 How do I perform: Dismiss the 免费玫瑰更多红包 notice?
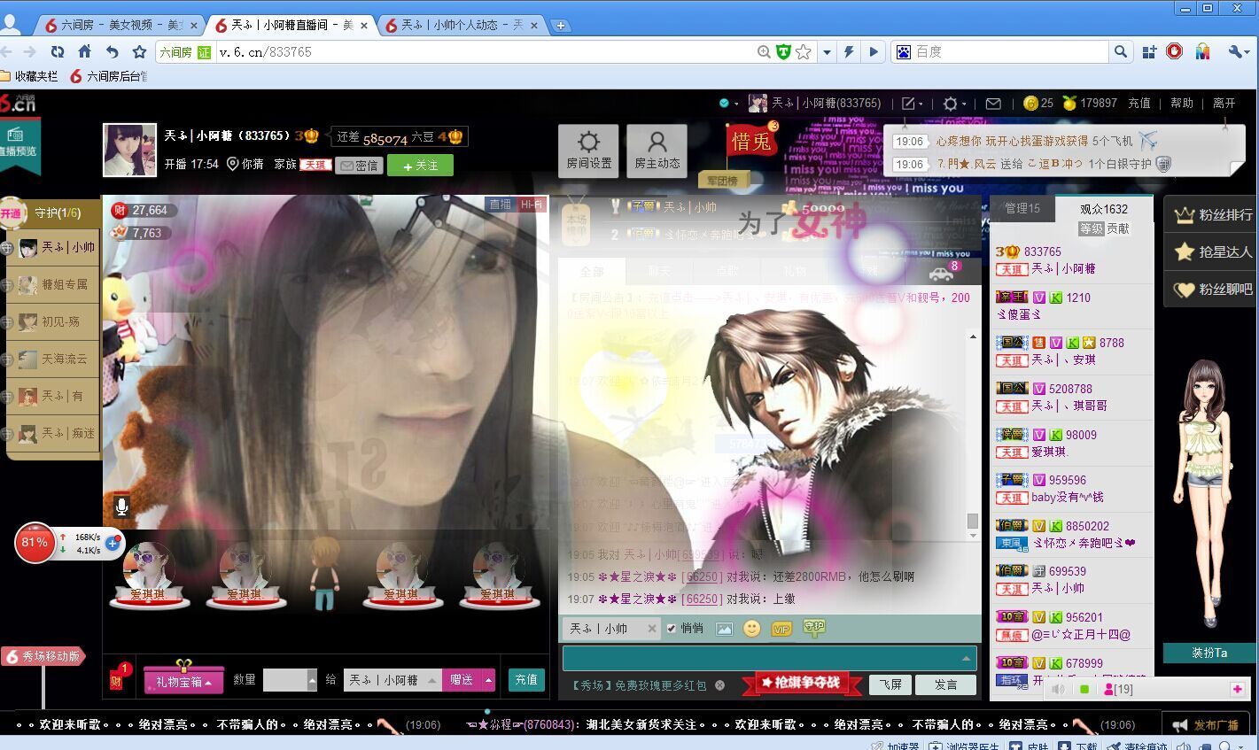pyautogui.click(x=720, y=685)
